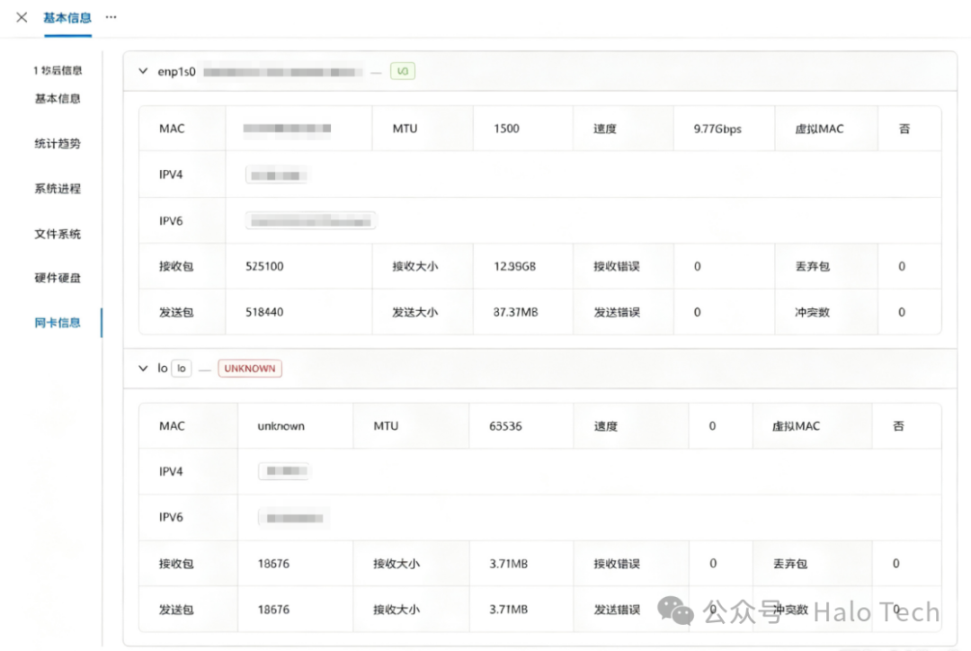This screenshot has width=971, height=651.
Task: Click the green status tag beside enp1s0
Action: [x=403, y=71]
